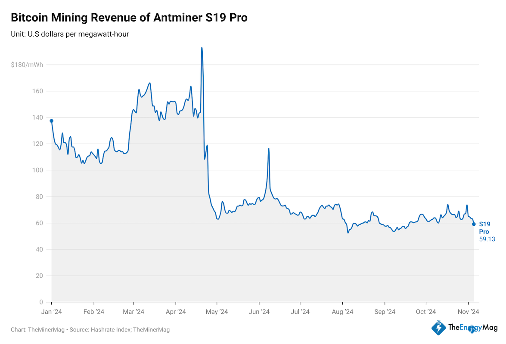Viewport: 506px width, 344px height.
Task: Click the Jul '24 axis label
Action: point(300,311)
